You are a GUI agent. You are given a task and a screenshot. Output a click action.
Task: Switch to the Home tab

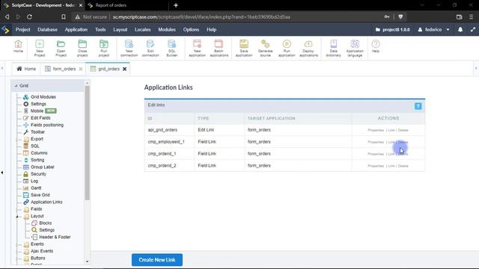coord(26,69)
